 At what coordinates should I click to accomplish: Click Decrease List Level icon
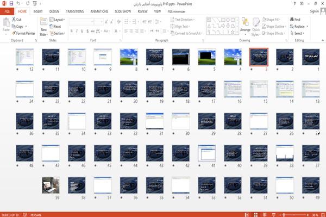click(x=145, y=22)
